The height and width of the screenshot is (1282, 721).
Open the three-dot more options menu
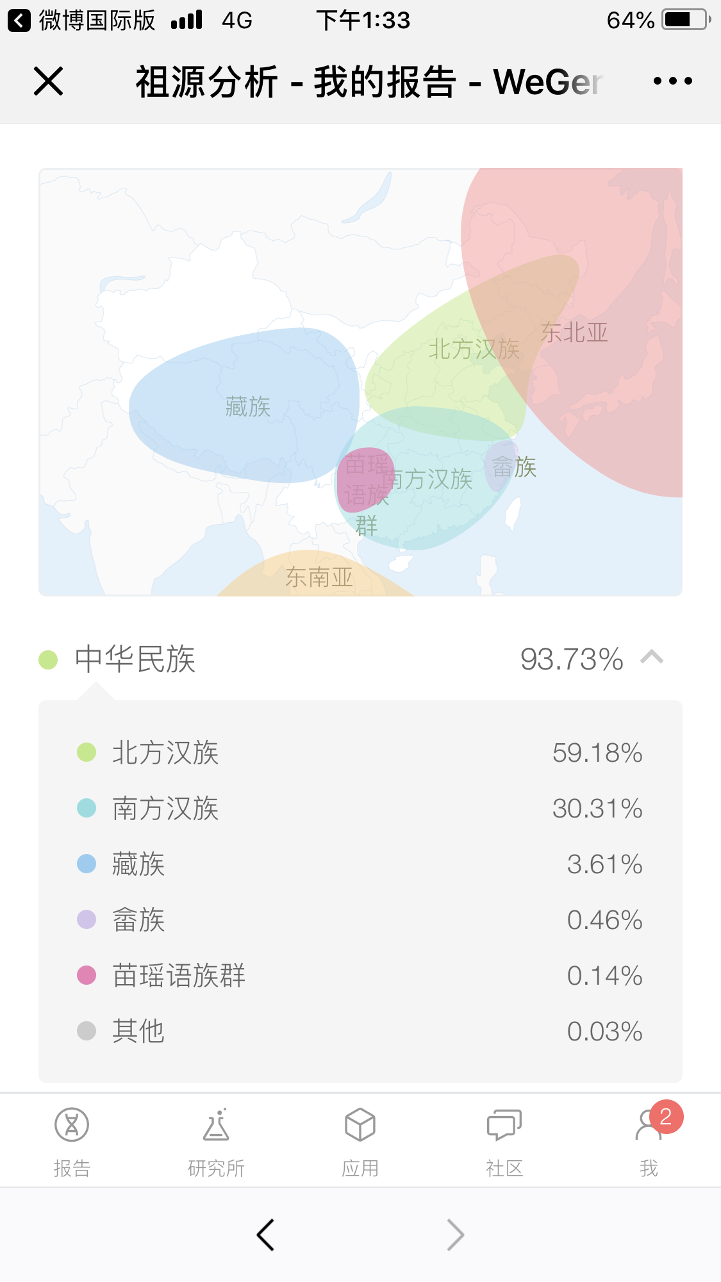[672, 81]
